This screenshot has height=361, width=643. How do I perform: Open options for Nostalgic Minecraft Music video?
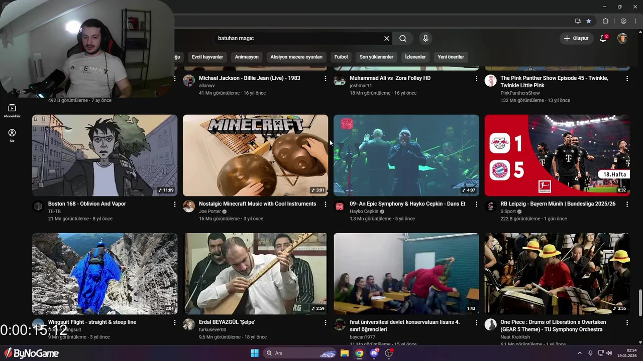click(326, 205)
